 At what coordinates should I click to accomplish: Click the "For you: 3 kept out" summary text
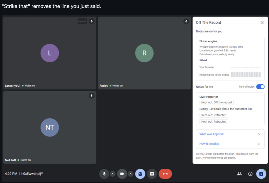tap(227, 156)
